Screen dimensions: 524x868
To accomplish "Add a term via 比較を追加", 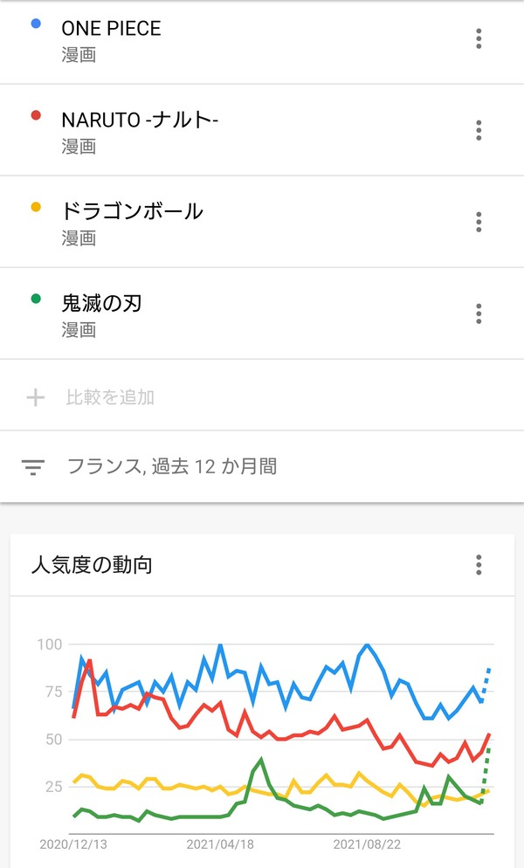I will pos(110,397).
